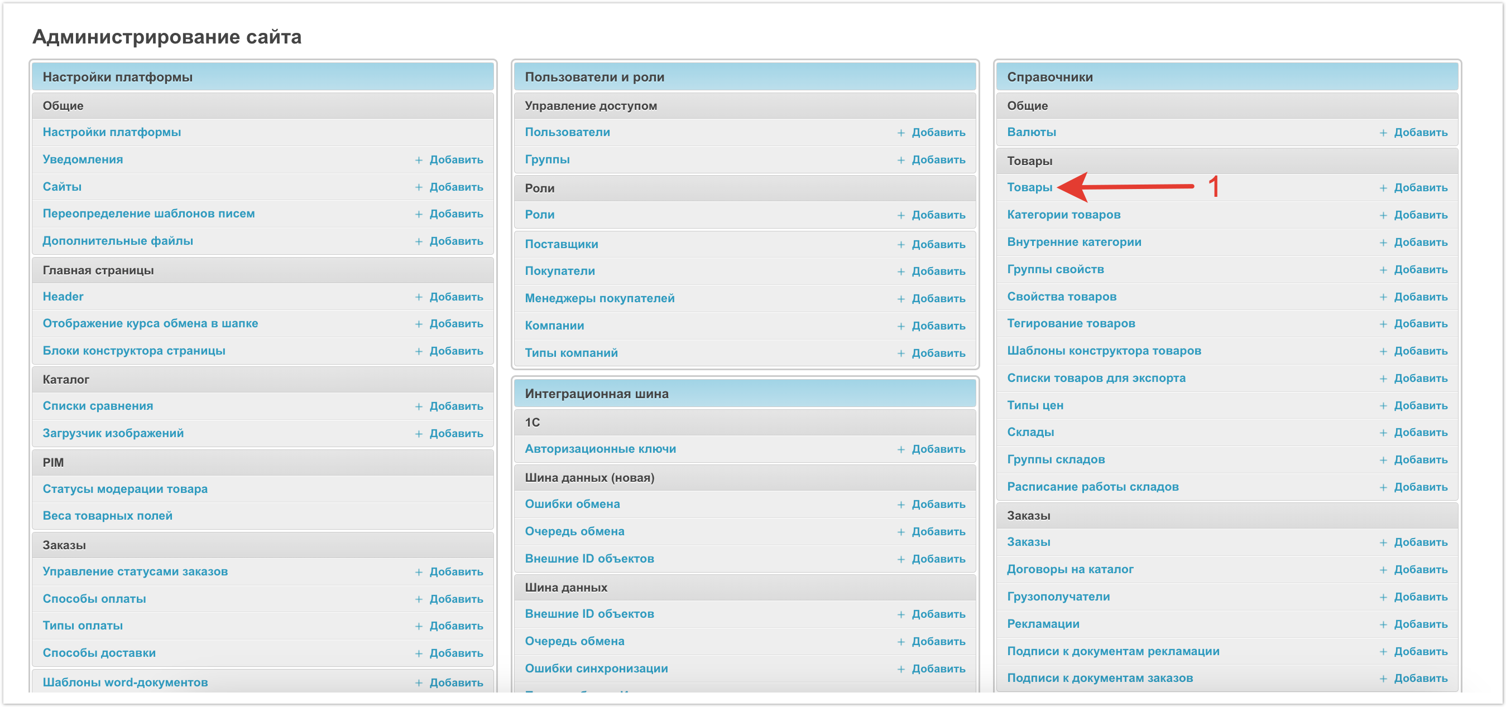This screenshot has width=1506, height=707.
Task: Select the Справочники section header
Action: 1049,77
